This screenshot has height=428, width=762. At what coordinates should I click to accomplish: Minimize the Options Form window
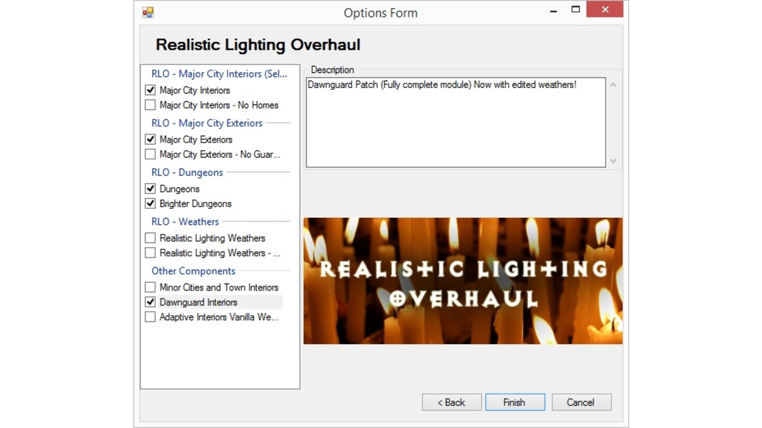554,11
